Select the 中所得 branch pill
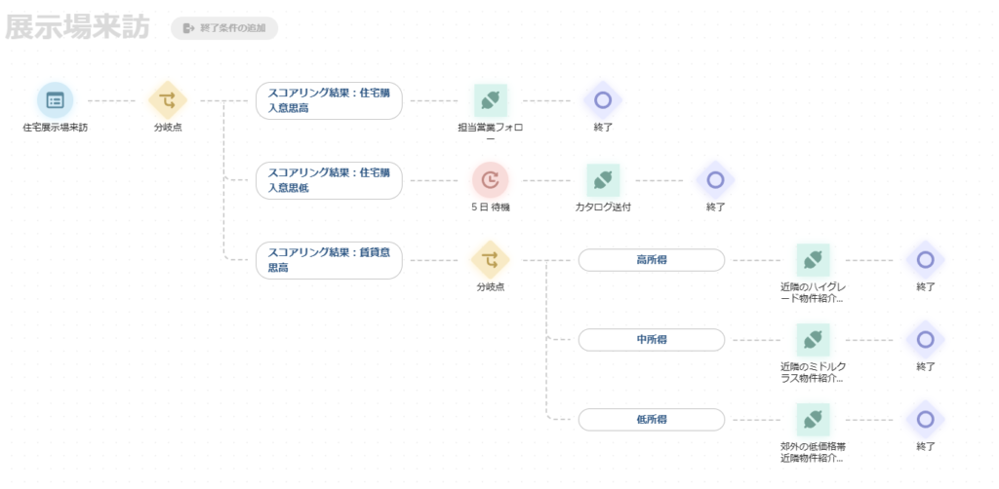The width and height of the screenshot is (999, 489). tap(651, 340)
